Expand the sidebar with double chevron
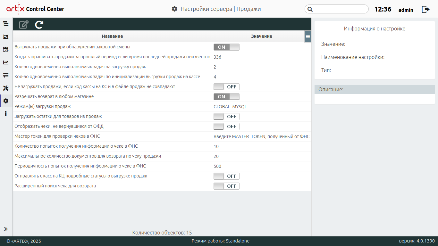Screen dimensions: 438x246 6,229
